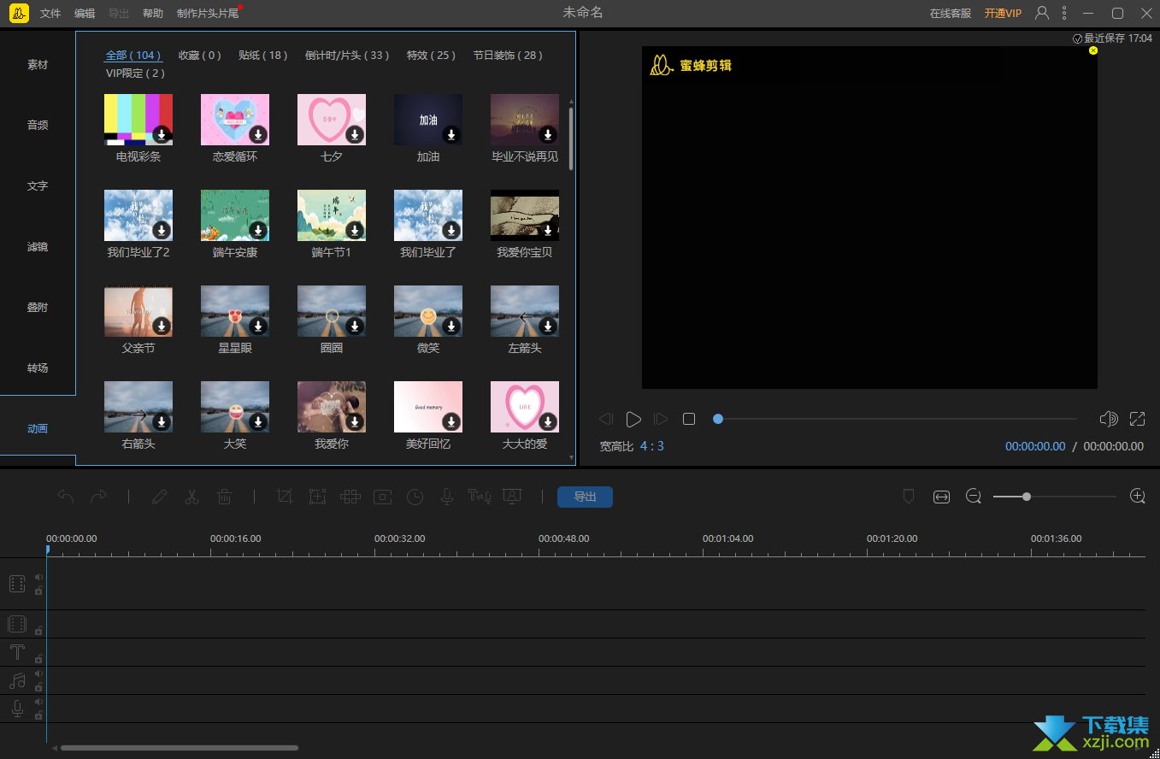Select the 端午安康 animation thumbnail
This screenshot has height=759, width=1160.
[x=235, y=215]
